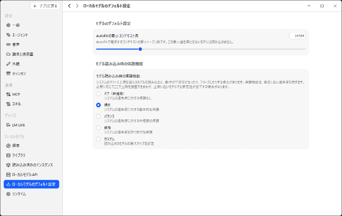342x216 pixels.
Task: Click 読み込めるモデルの最大サイズを設定 description
Action: 129,143
